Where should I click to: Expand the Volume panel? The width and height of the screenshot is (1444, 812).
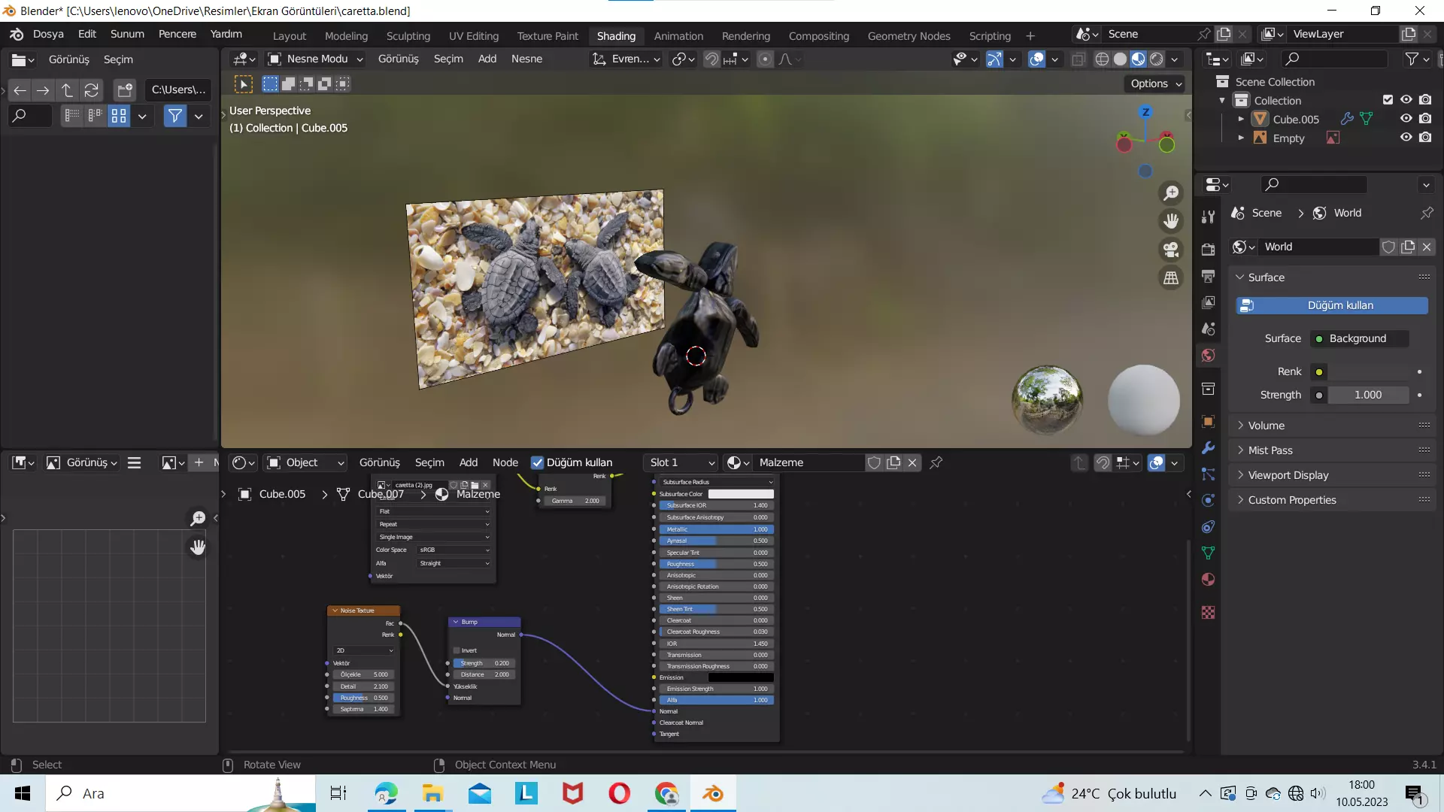[1267, 426]
